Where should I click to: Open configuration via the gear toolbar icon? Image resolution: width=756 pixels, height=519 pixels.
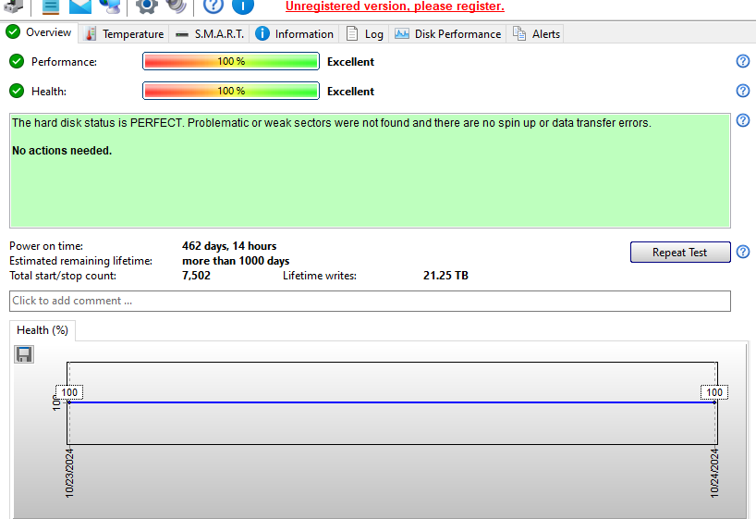point(147,6)
